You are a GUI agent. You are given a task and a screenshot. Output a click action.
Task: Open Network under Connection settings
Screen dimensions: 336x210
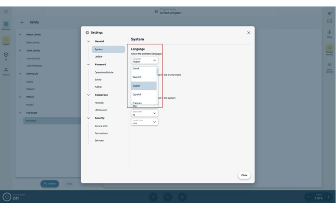[x=99, y=102]
